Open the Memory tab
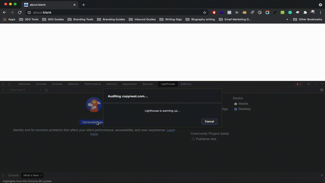 point(112,84)
